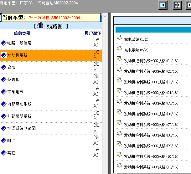Select the 内部照明系统 category
The width and height of the screenshot is (191, 174).
coord(19,104)
